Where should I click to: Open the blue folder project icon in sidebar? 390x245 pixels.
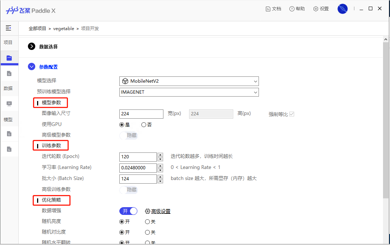coord(9,58)
